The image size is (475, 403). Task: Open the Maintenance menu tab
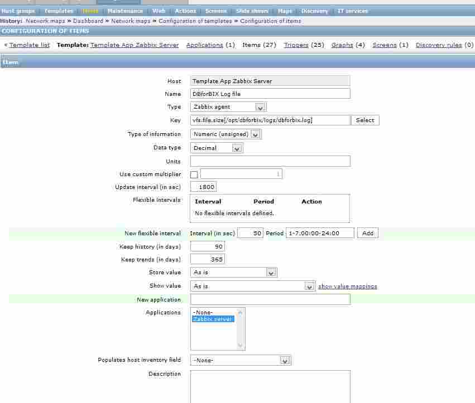pos(125,11)
